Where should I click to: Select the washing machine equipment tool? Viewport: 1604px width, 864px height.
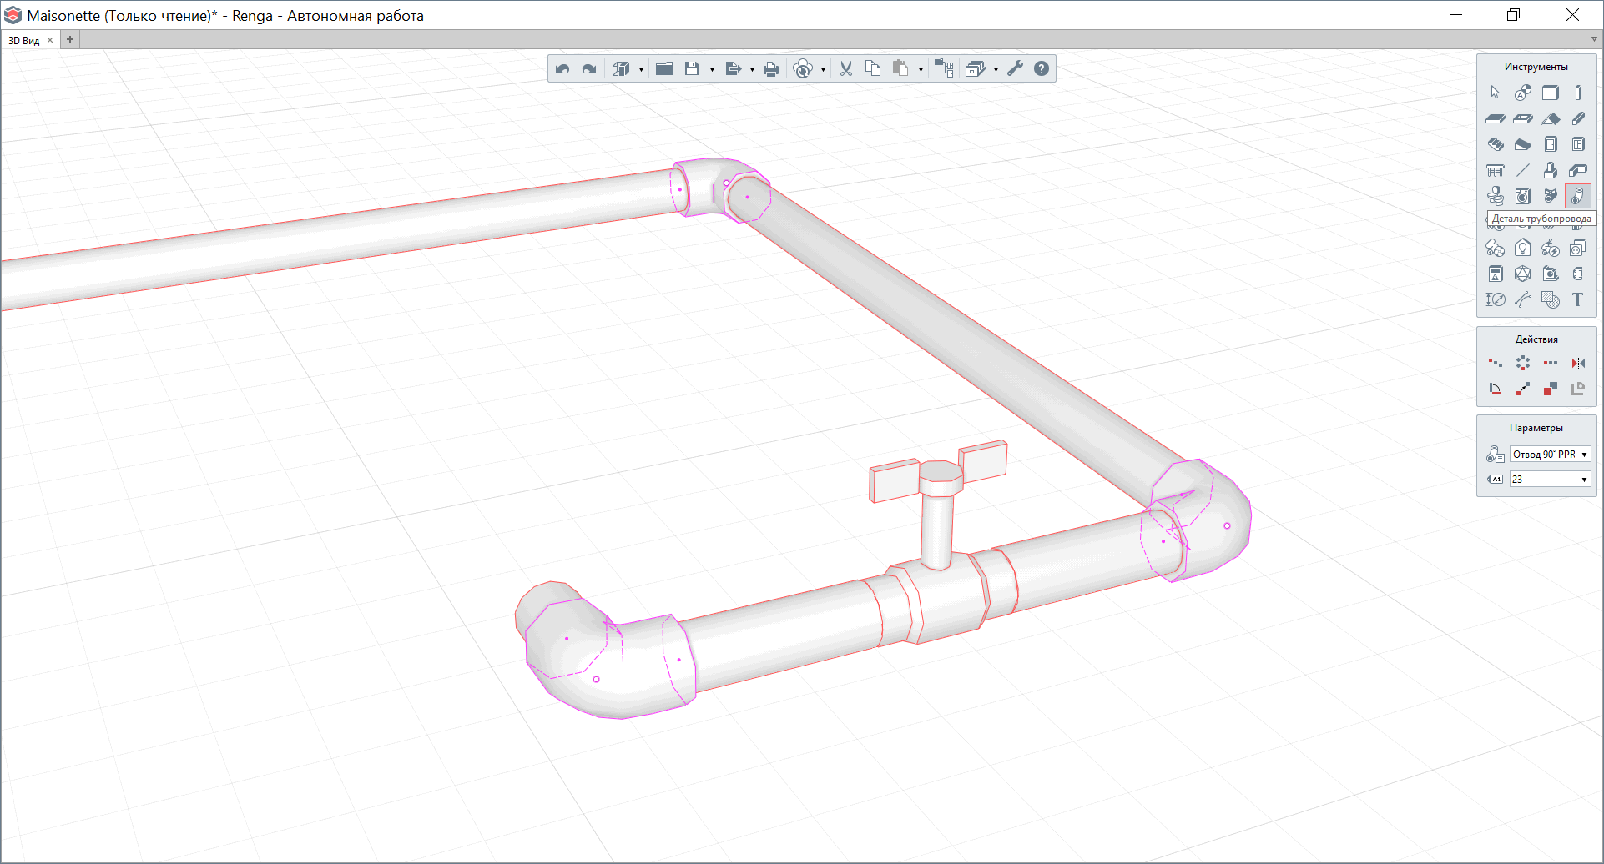point(1523,196)
